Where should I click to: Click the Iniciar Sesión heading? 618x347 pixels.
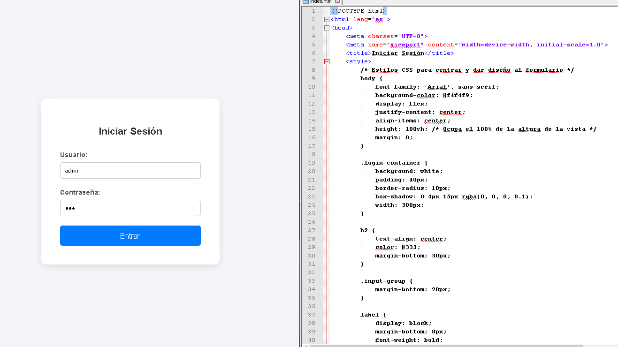130,131
